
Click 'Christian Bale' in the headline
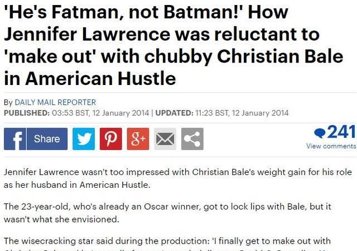click(x=280, y=56)
